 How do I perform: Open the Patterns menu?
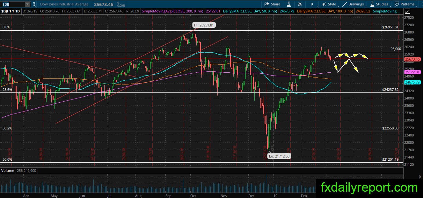click(405, 4)
